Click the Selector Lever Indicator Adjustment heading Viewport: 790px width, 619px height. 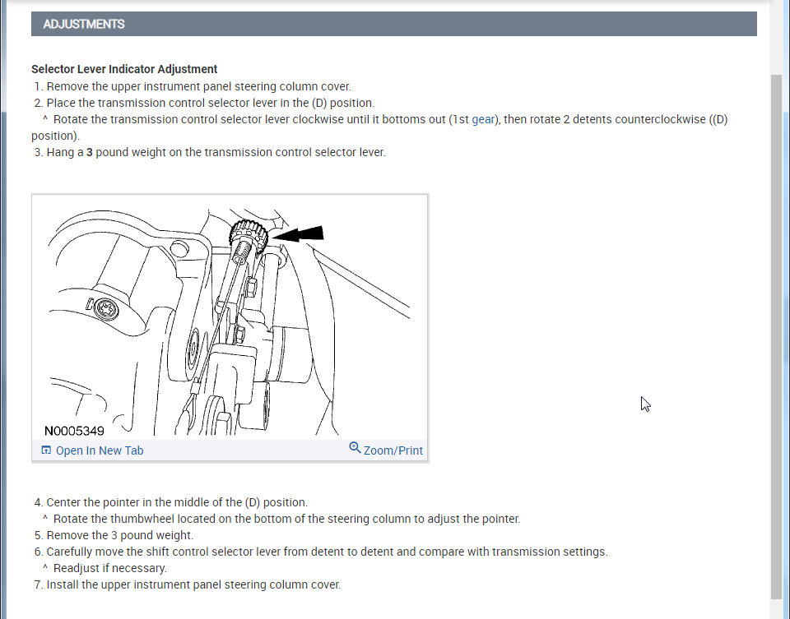(124, 69)
